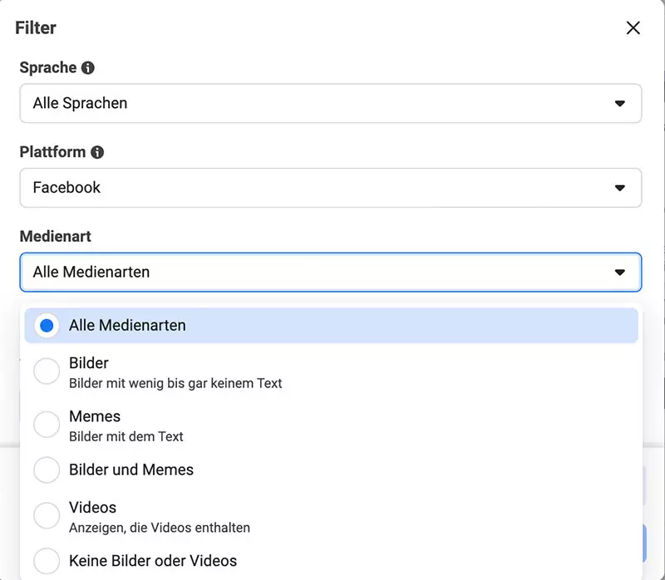Click the text 'Anzeigen, die Videos enthalten'
Viewport: 665px width, 580px height.
coord(160,528)
